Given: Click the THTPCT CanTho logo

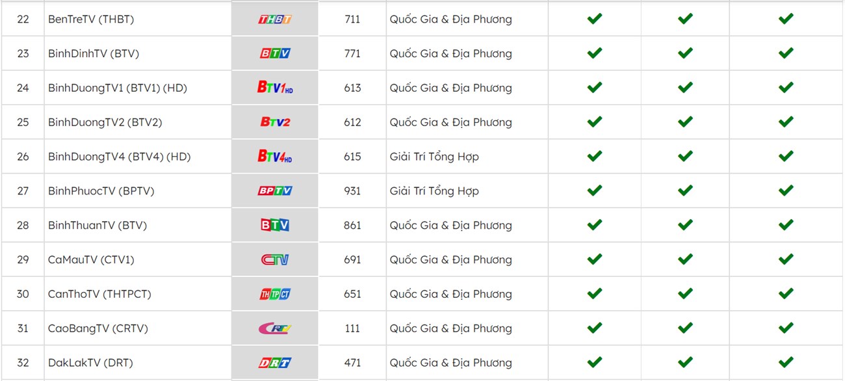Looking at the screenshot, I should point(275,295).
